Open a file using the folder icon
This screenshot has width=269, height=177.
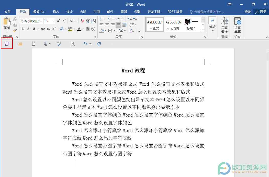pyautogui.click(x=20, y=44)
